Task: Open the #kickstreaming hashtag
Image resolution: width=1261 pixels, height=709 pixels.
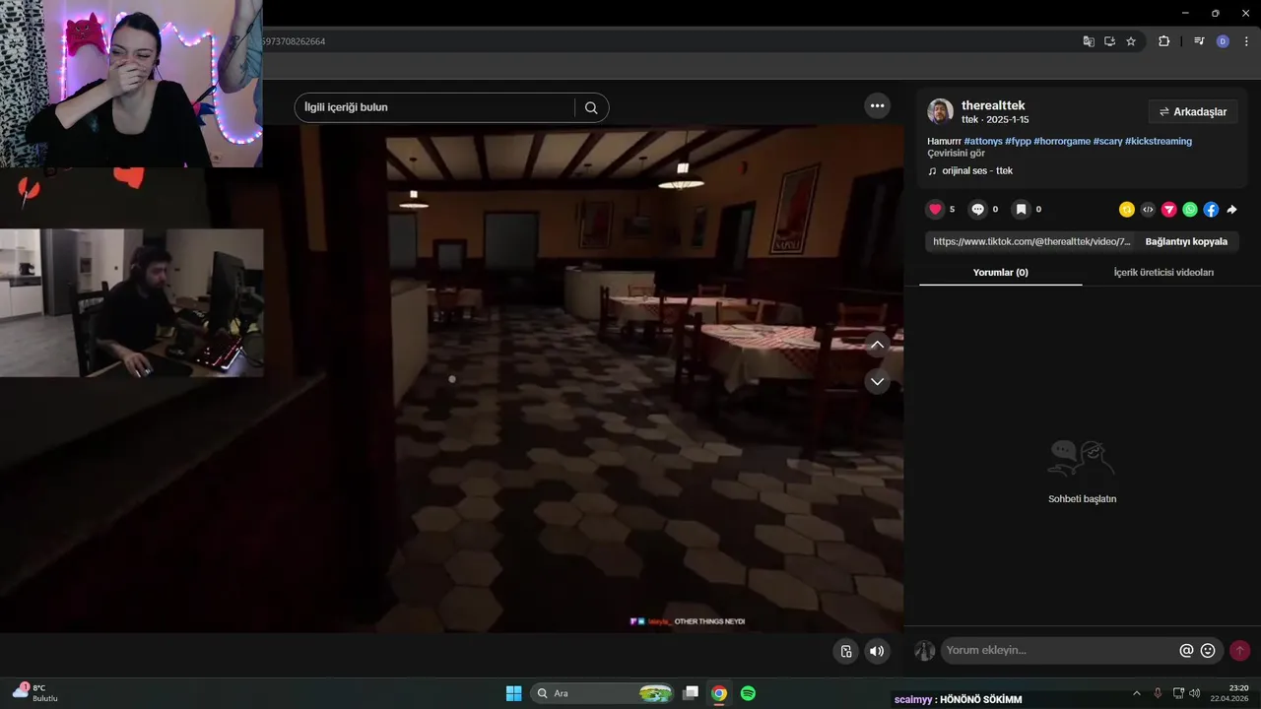Action: point(1159,141)
